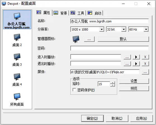
Task: Browse for 退出时播放 sound file
Action: tap(127, 64)
